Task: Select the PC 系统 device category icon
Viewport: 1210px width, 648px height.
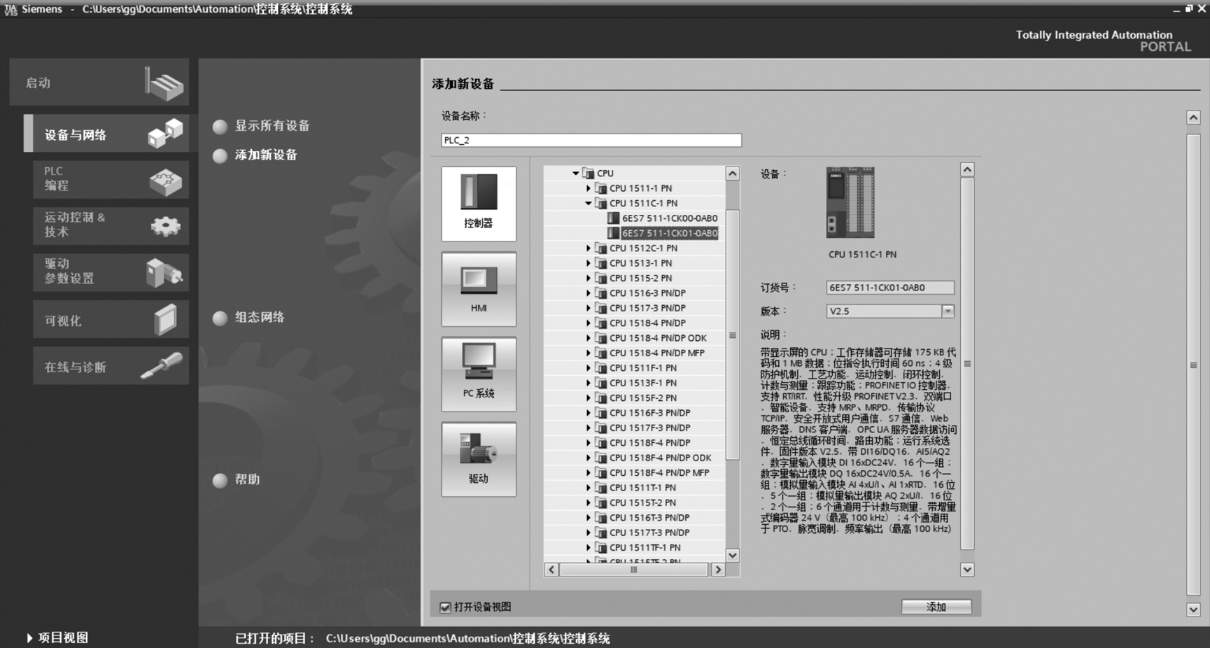Action: (479, 374)
